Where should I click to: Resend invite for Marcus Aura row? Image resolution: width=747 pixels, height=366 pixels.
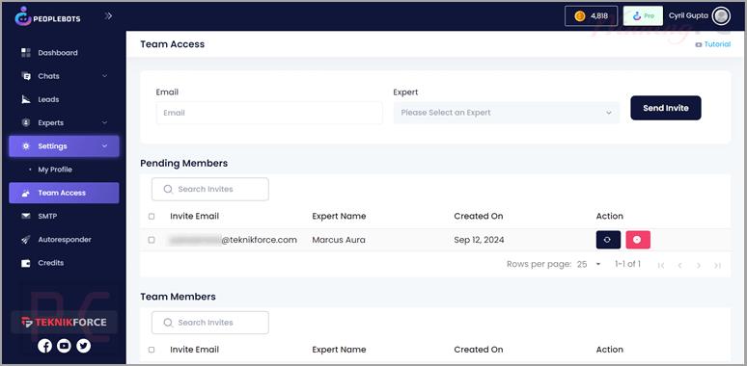(608, 240)
